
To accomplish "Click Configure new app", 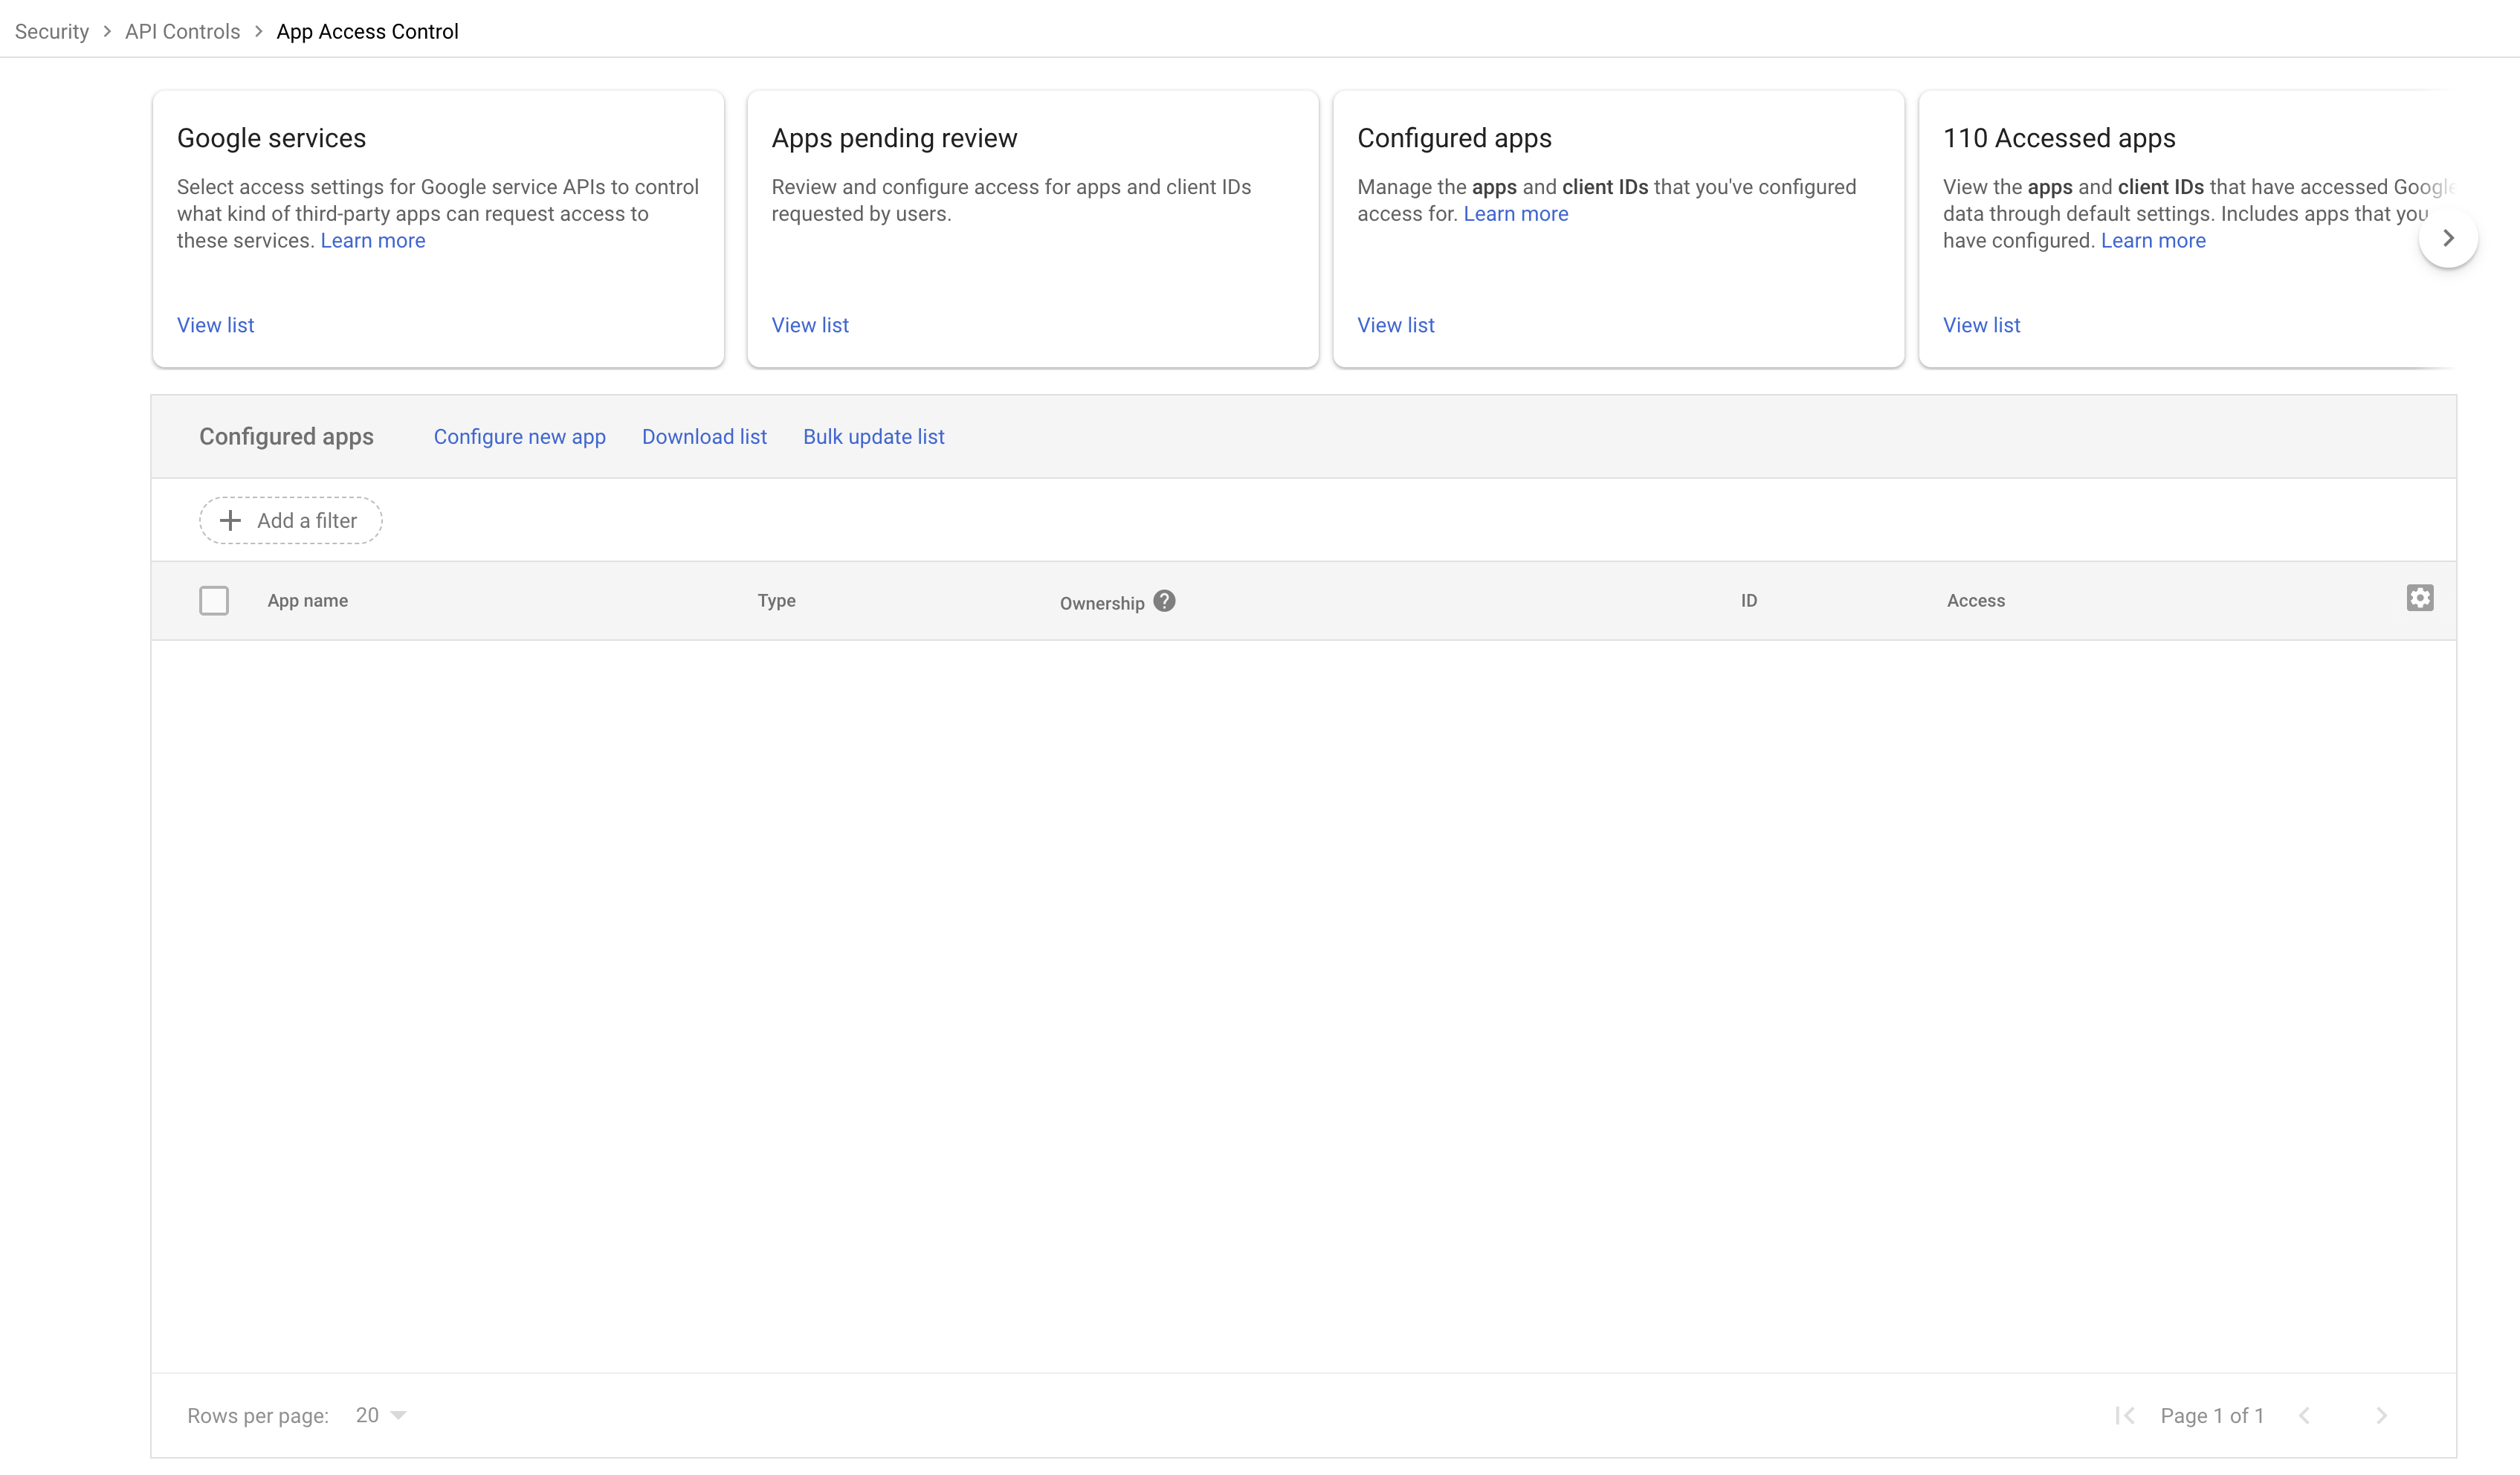I will coord(520,437).
